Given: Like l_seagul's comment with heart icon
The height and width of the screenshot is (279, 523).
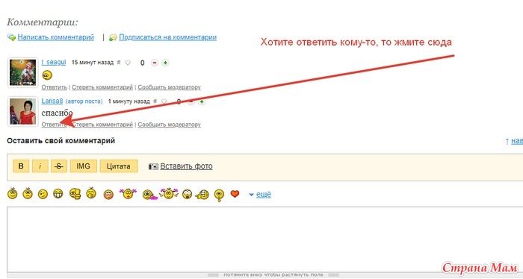Looking at the screenshot, I should [128, 63].
